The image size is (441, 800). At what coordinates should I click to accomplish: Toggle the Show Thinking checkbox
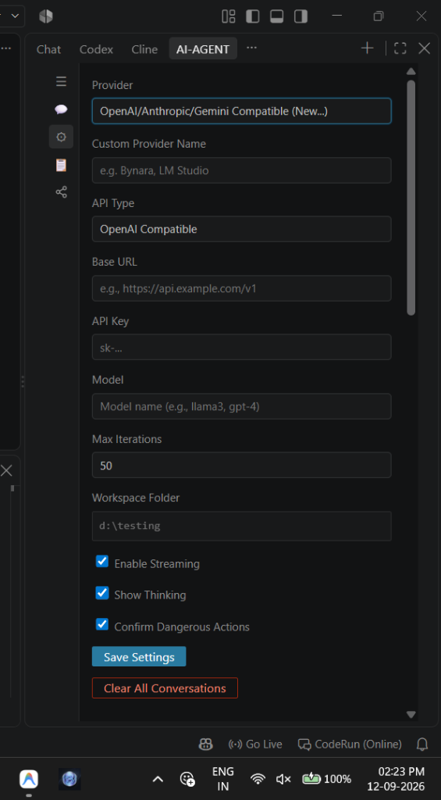(102, 593)
